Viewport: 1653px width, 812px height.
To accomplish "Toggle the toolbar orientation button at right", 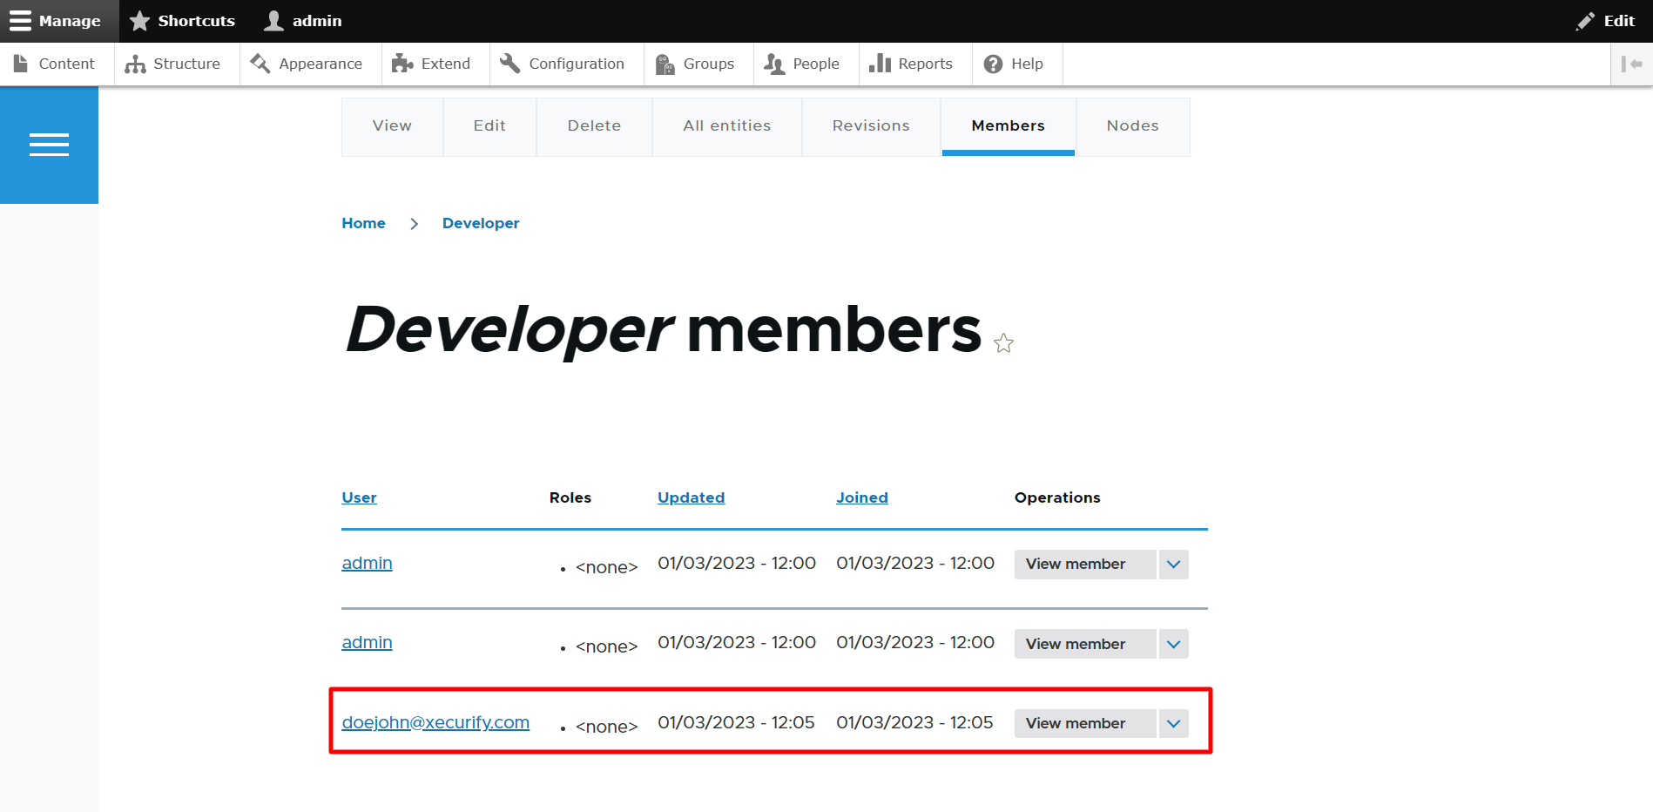I will click(1631, 64).
